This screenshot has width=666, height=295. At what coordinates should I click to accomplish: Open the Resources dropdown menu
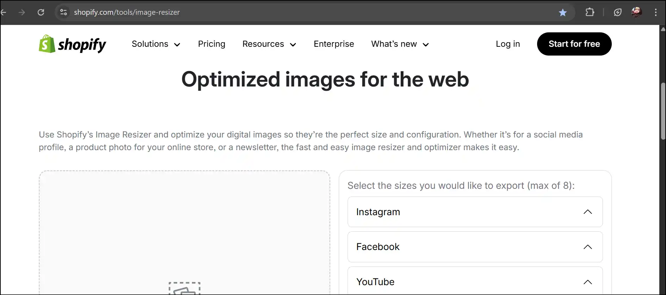pyautogui.click(x=269, y=44)
